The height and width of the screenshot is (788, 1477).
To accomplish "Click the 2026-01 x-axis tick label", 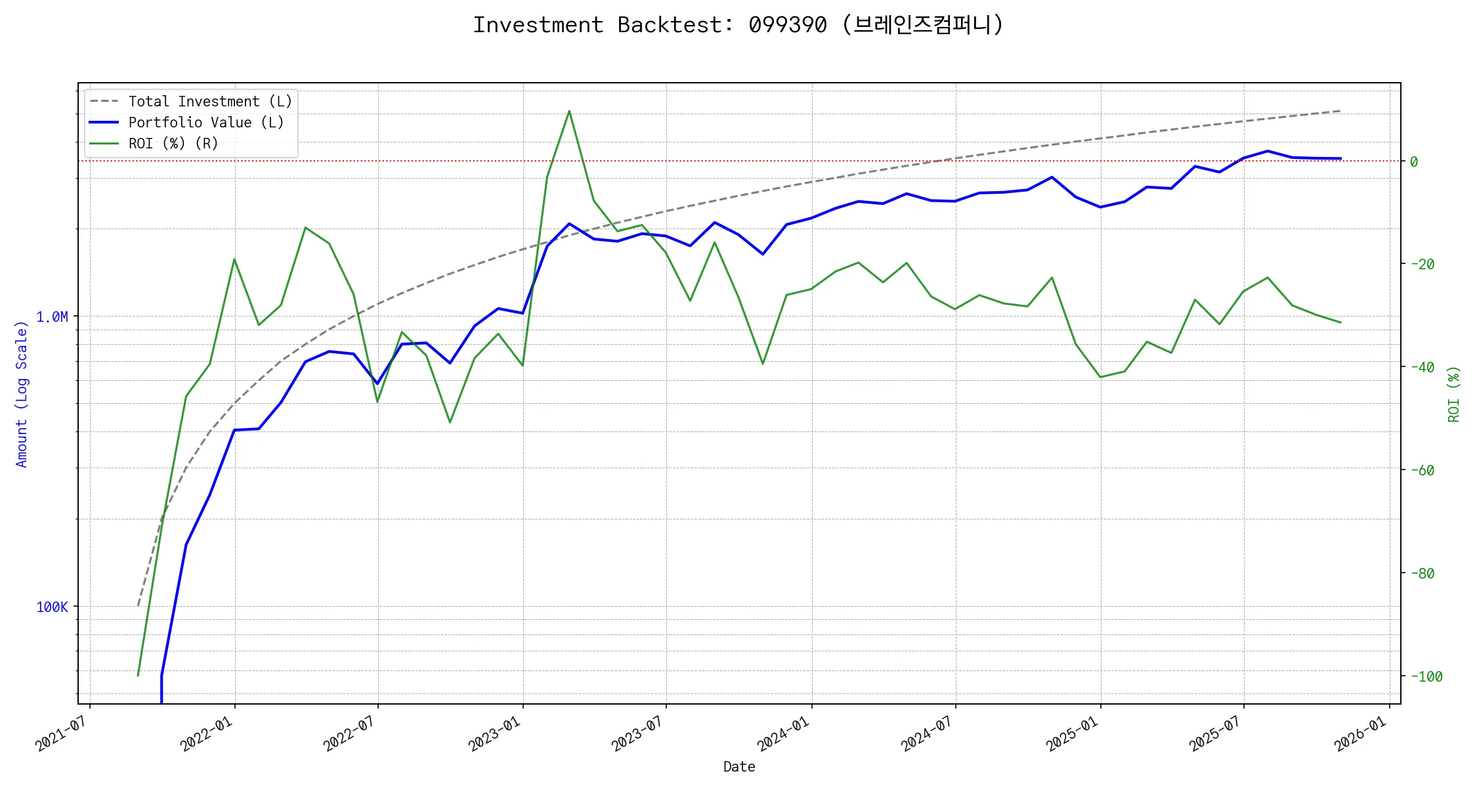I will coord(1360,733).
